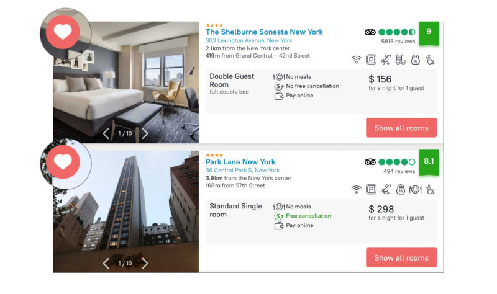Viewport: 497px width, 294px height.
Task: Go to previous photo of Shelburne Sonesta room
Action: (106, 133)
